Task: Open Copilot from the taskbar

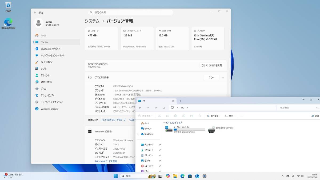Action: 167,176
